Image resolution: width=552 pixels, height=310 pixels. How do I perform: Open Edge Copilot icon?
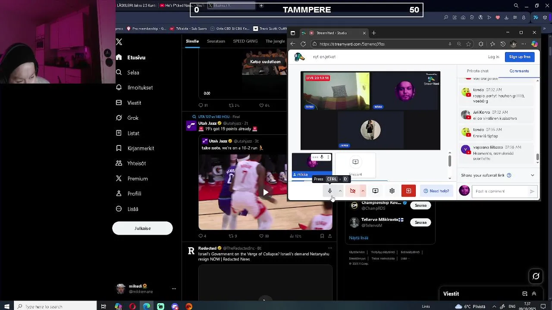pos(534,44)
